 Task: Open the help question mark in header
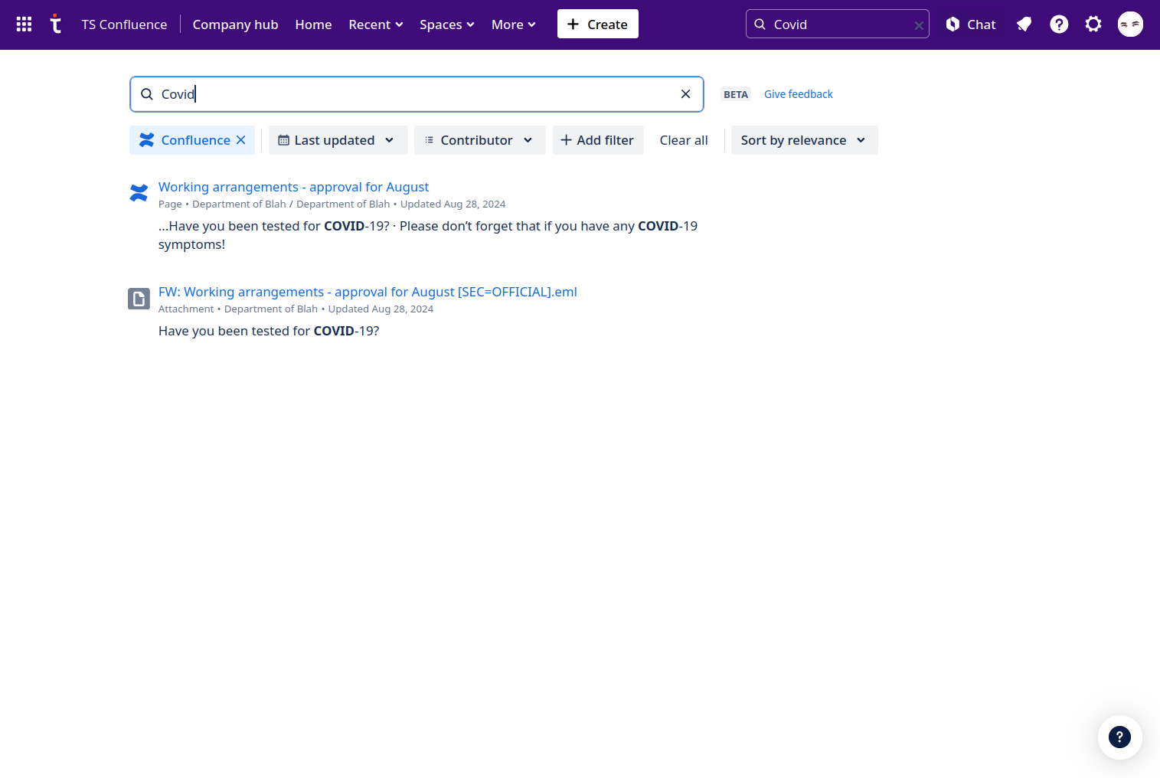point(1059,25)
